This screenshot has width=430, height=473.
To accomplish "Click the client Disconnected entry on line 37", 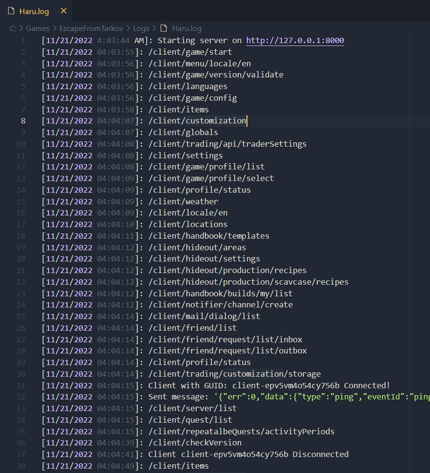I will [x=248, y=454].
